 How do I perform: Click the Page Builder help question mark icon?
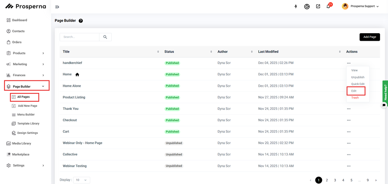81,21
